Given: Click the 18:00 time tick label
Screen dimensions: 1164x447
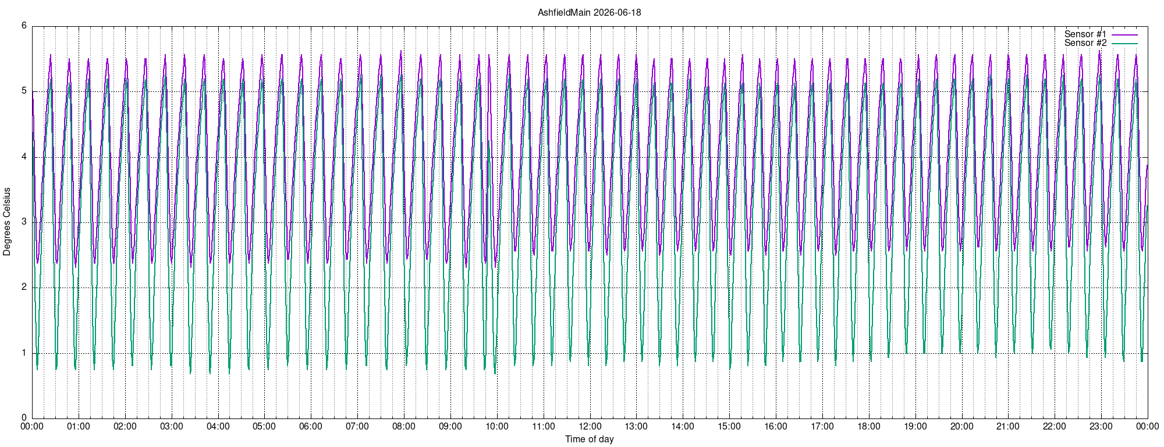Looking at the screenshot, I should click(869, 427).
